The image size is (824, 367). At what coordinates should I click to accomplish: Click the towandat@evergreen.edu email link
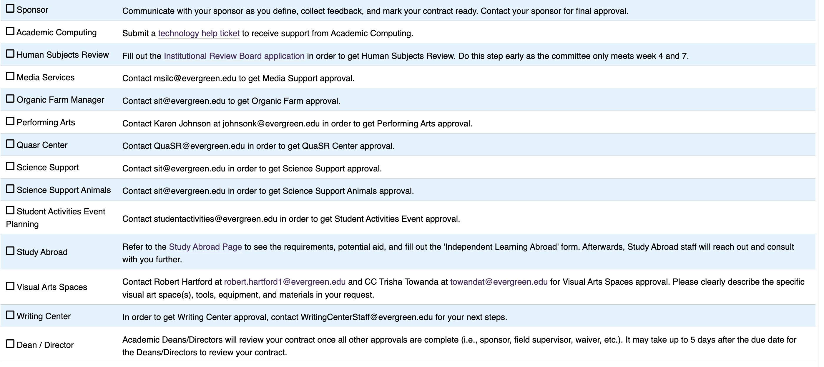pyautogui.click(x=499, y=282)
